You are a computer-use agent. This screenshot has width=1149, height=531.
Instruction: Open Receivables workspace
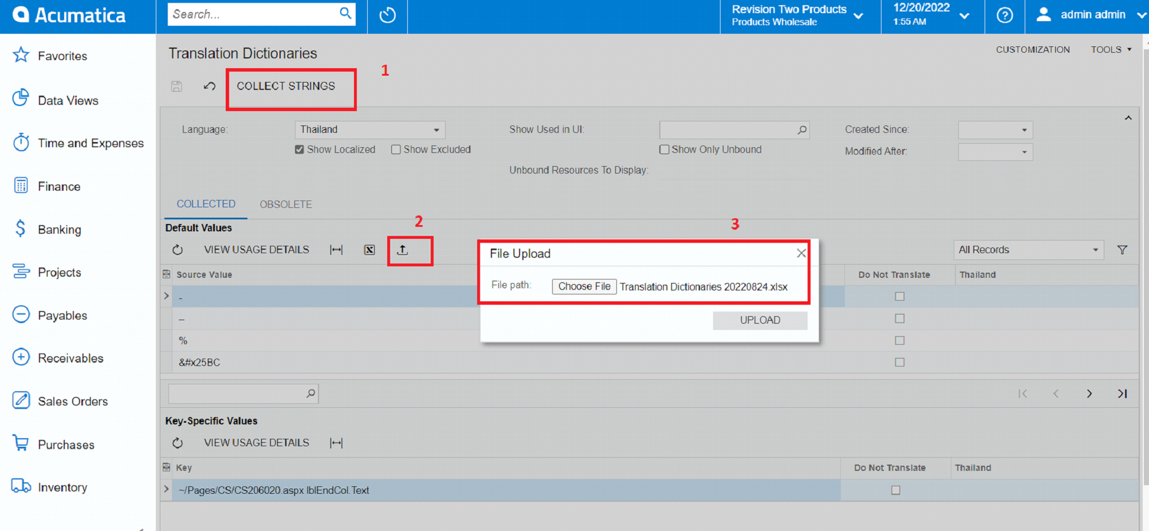coord(58,358)
